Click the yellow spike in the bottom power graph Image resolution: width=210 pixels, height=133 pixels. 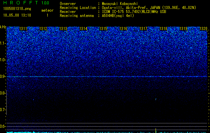[x=156, y=131]
